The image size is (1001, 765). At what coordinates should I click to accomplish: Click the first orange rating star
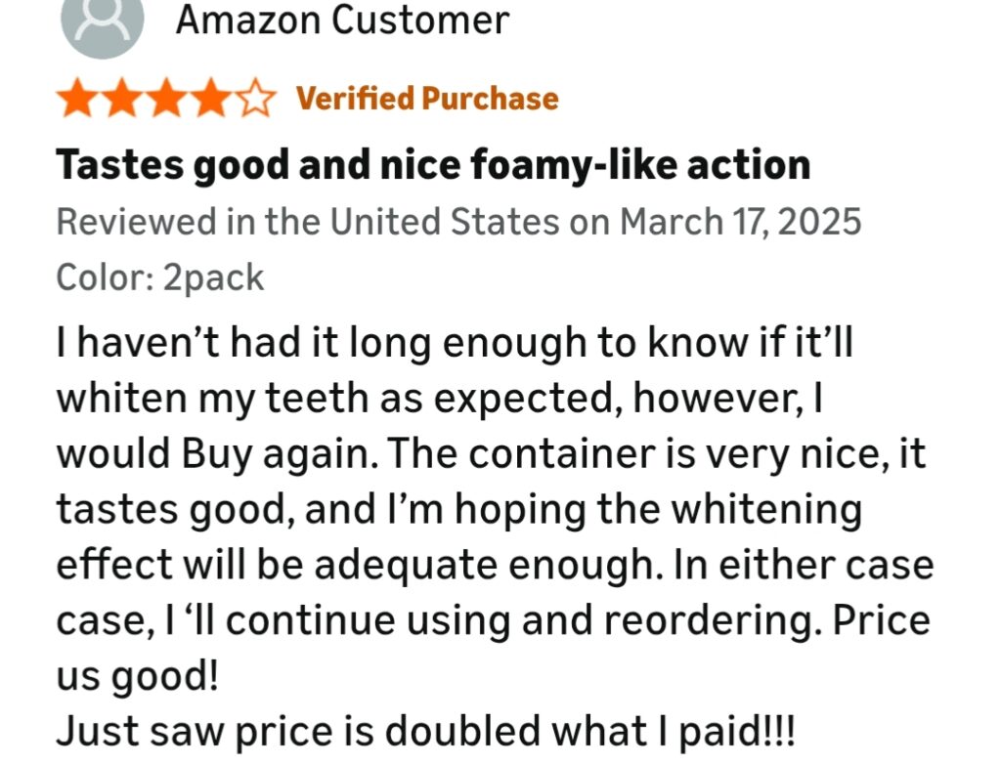point(75,100)
